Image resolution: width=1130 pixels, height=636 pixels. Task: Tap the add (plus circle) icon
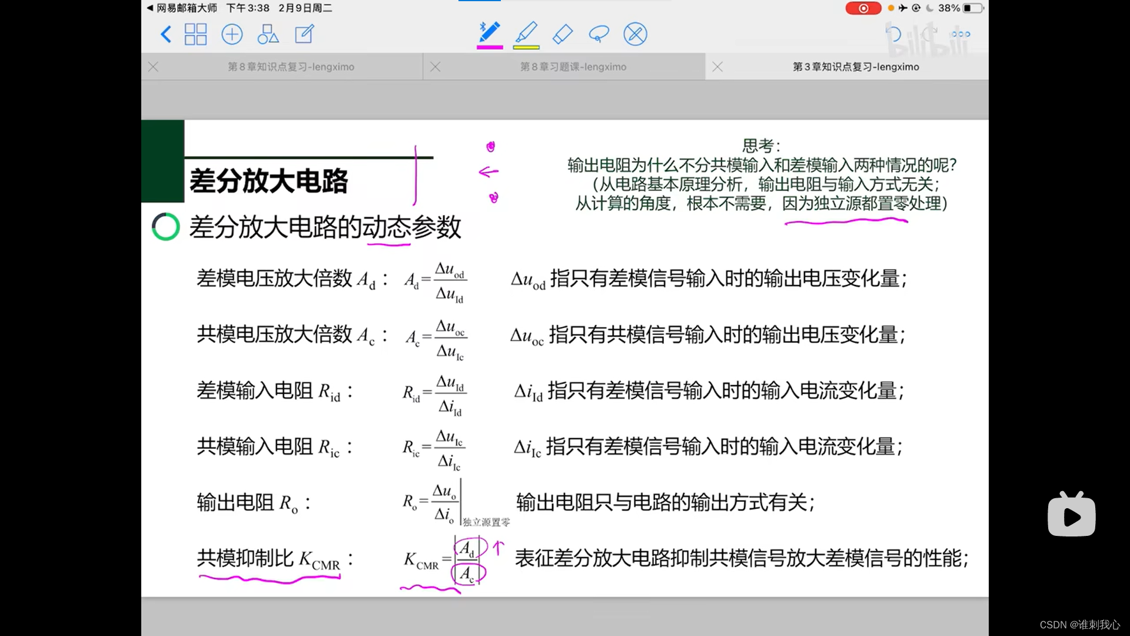(232, 34)
